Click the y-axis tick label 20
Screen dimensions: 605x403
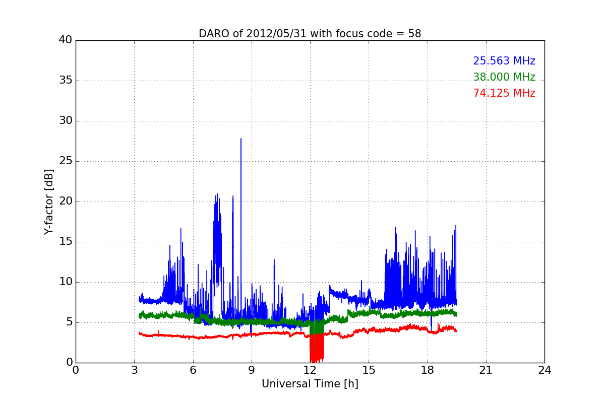point(66,201)
